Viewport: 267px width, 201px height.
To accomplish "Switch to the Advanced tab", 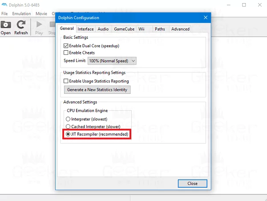I will (x=180, y=29).
